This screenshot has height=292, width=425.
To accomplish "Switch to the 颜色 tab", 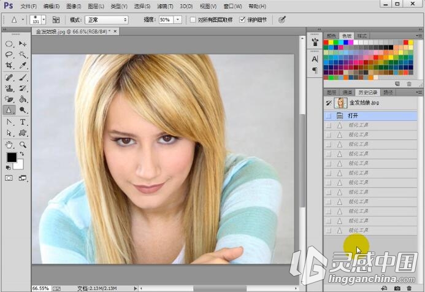I will point(331,36).
